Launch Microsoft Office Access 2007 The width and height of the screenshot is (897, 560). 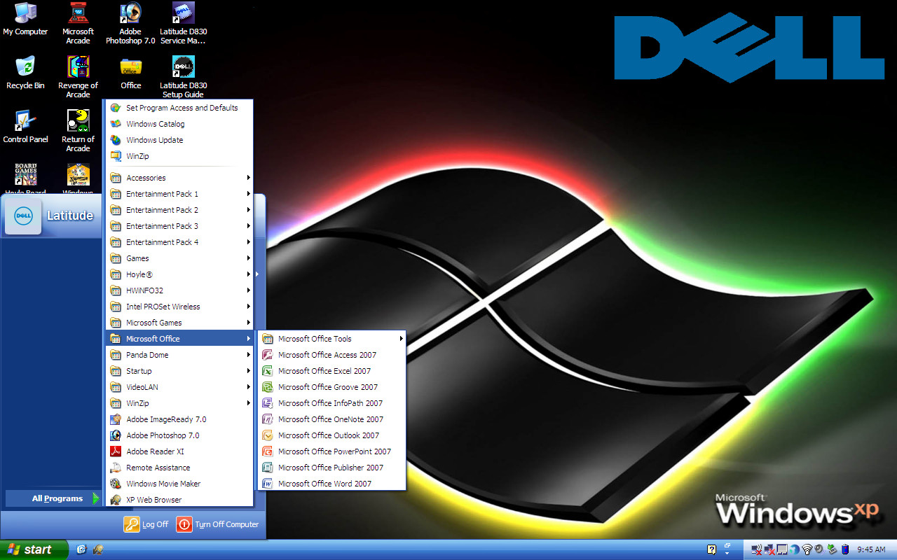(x=332, y=355)
